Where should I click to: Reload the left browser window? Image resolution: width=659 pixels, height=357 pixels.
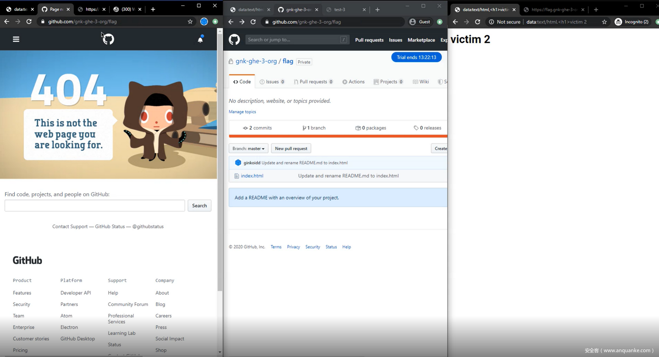[29, 22]
